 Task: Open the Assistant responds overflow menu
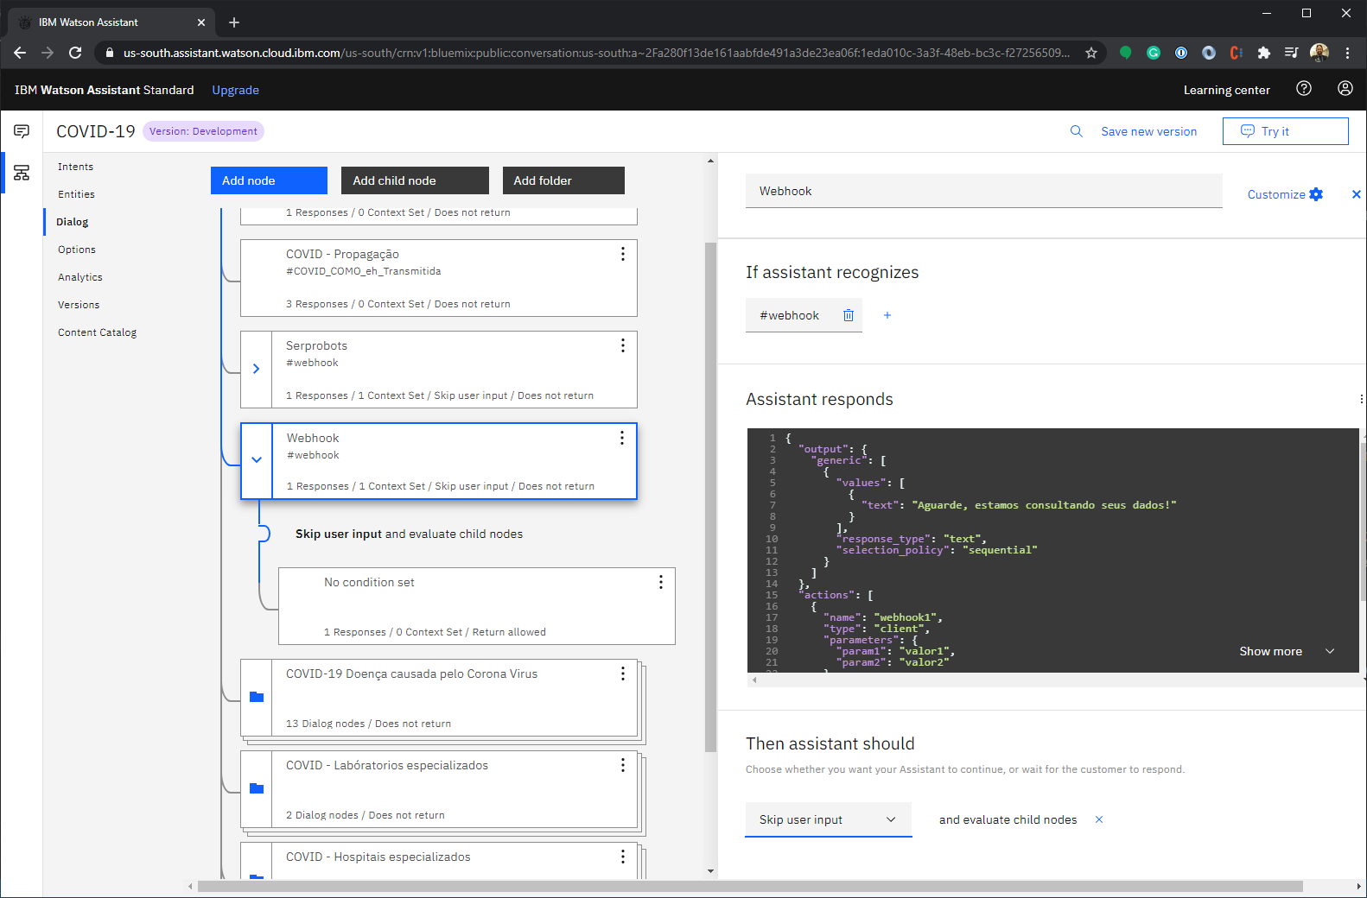point(1361,399)
